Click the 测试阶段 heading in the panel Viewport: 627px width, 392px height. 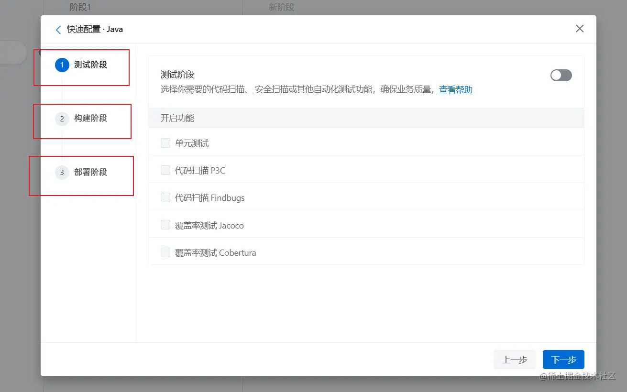pyautogui.click(x=177, y=75)
